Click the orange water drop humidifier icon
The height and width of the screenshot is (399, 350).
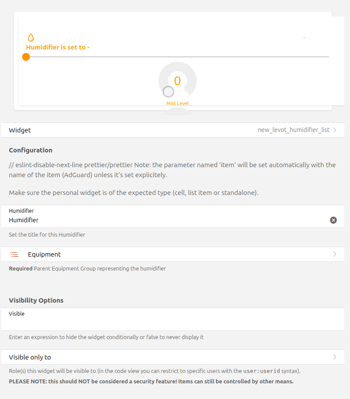click(31, 38)
